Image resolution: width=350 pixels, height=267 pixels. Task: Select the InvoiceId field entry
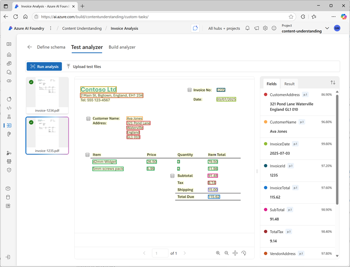coord(298,170)
